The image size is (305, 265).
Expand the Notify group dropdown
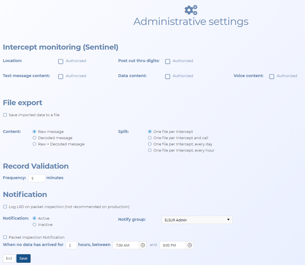[x=197, y=220]
